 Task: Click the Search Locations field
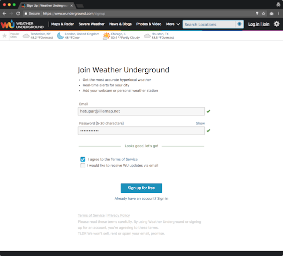point(209,24)
